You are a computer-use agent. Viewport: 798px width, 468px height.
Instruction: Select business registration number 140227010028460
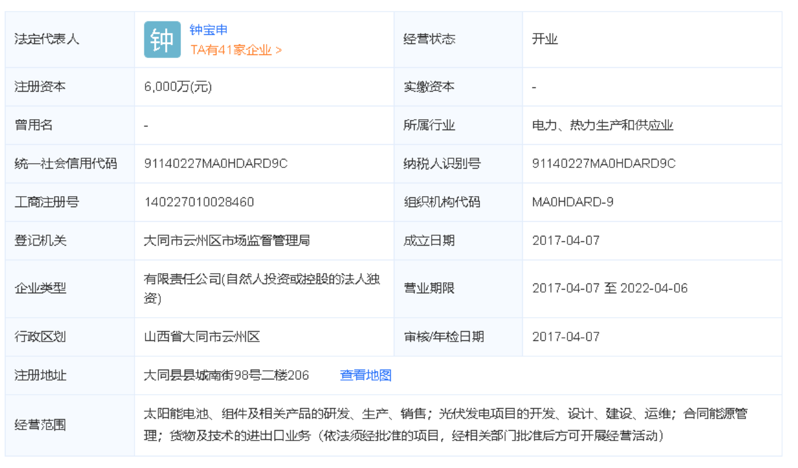click(199, 202)
